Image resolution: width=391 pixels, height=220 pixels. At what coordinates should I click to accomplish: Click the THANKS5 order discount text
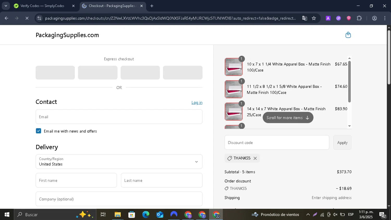click(238, 188)
